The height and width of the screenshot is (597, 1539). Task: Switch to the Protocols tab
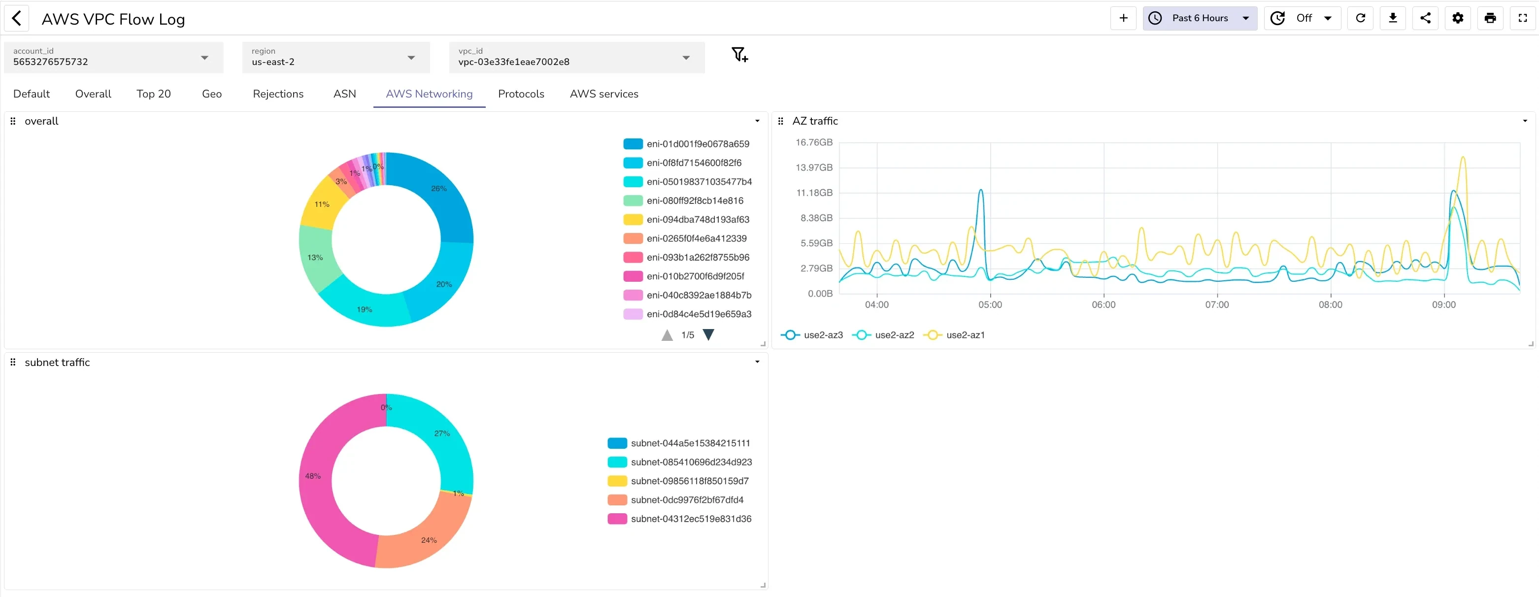click(521, 94)
